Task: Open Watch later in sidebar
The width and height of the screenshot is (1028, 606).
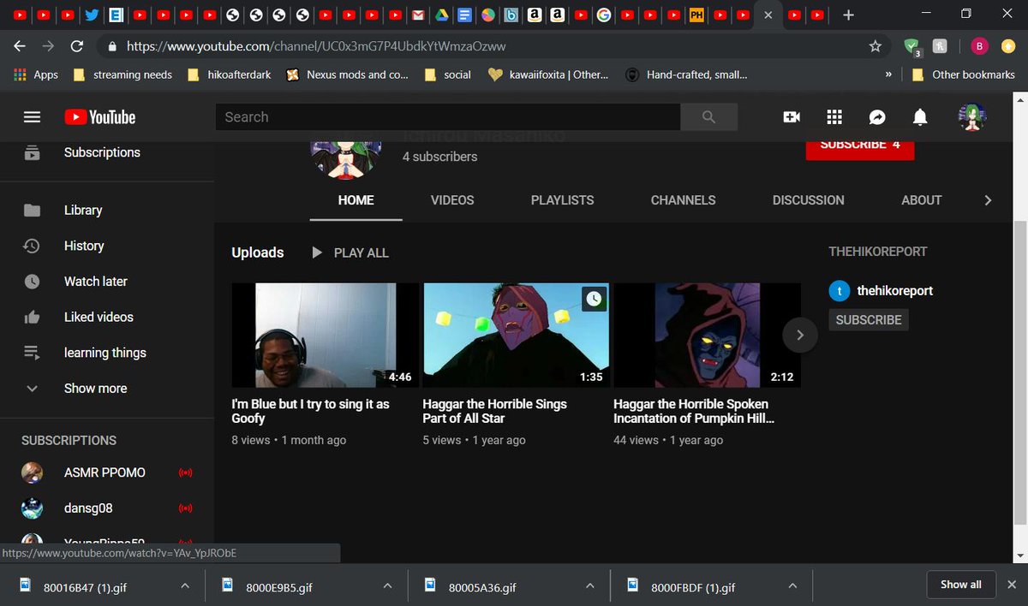Action: point(95,282)
